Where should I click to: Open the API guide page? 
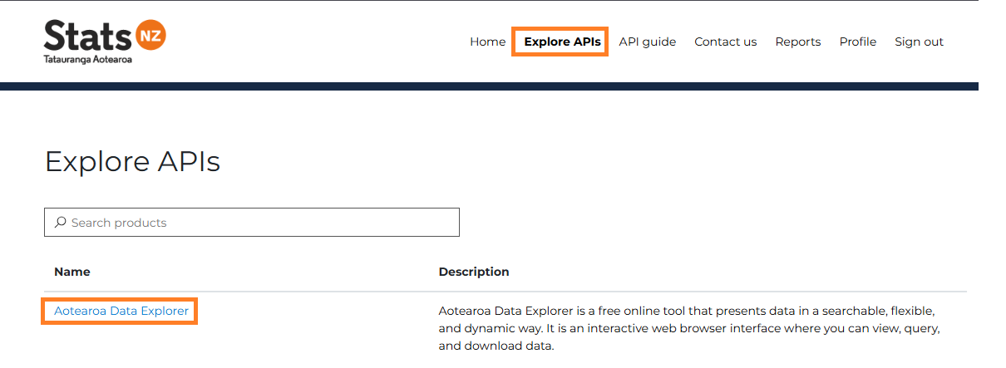[647, 42]
